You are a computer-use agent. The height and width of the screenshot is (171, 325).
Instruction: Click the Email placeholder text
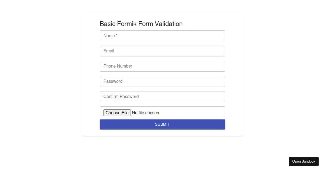click(109, 51)
